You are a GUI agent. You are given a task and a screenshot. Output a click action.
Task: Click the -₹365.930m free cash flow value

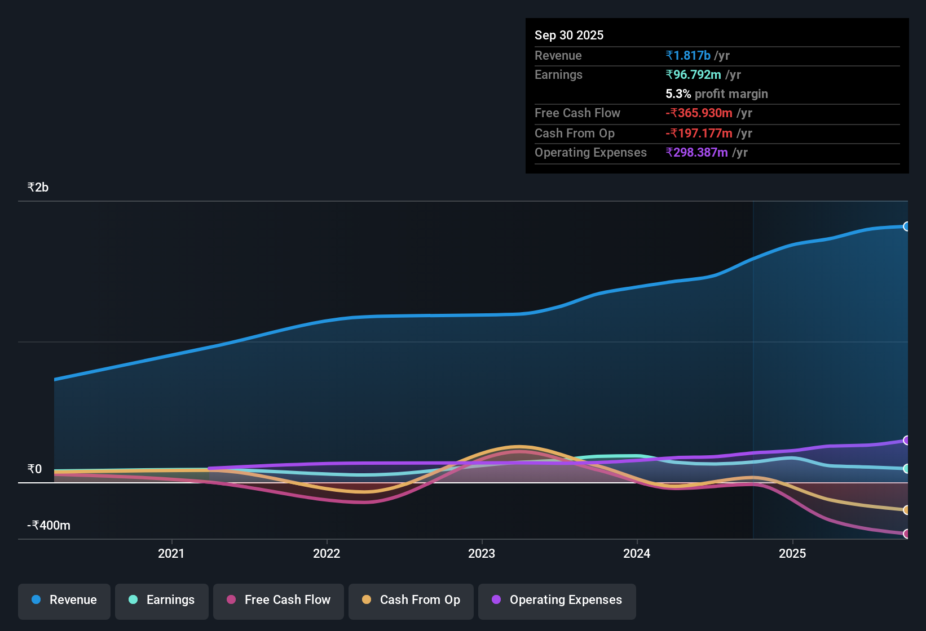(699, 113)
